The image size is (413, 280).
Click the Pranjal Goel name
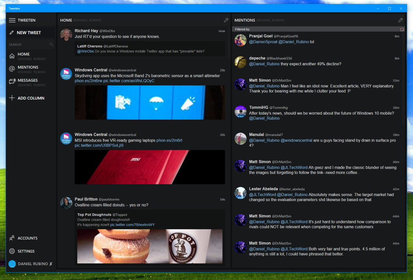(x=261, y=36)
